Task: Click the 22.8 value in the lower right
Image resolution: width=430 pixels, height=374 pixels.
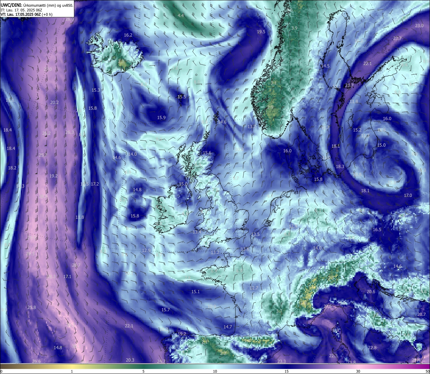Action: [372, 348]
